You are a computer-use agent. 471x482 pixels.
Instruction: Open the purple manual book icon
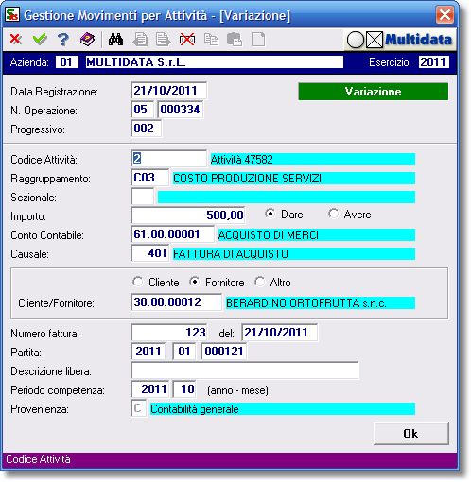click(x=87, y=40)
